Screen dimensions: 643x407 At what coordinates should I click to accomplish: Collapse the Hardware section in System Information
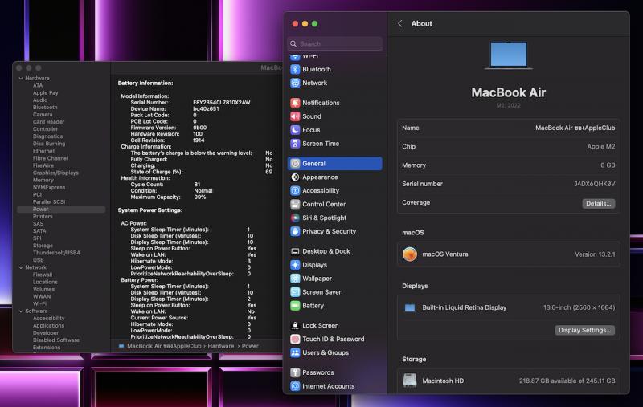coord(21,78)
